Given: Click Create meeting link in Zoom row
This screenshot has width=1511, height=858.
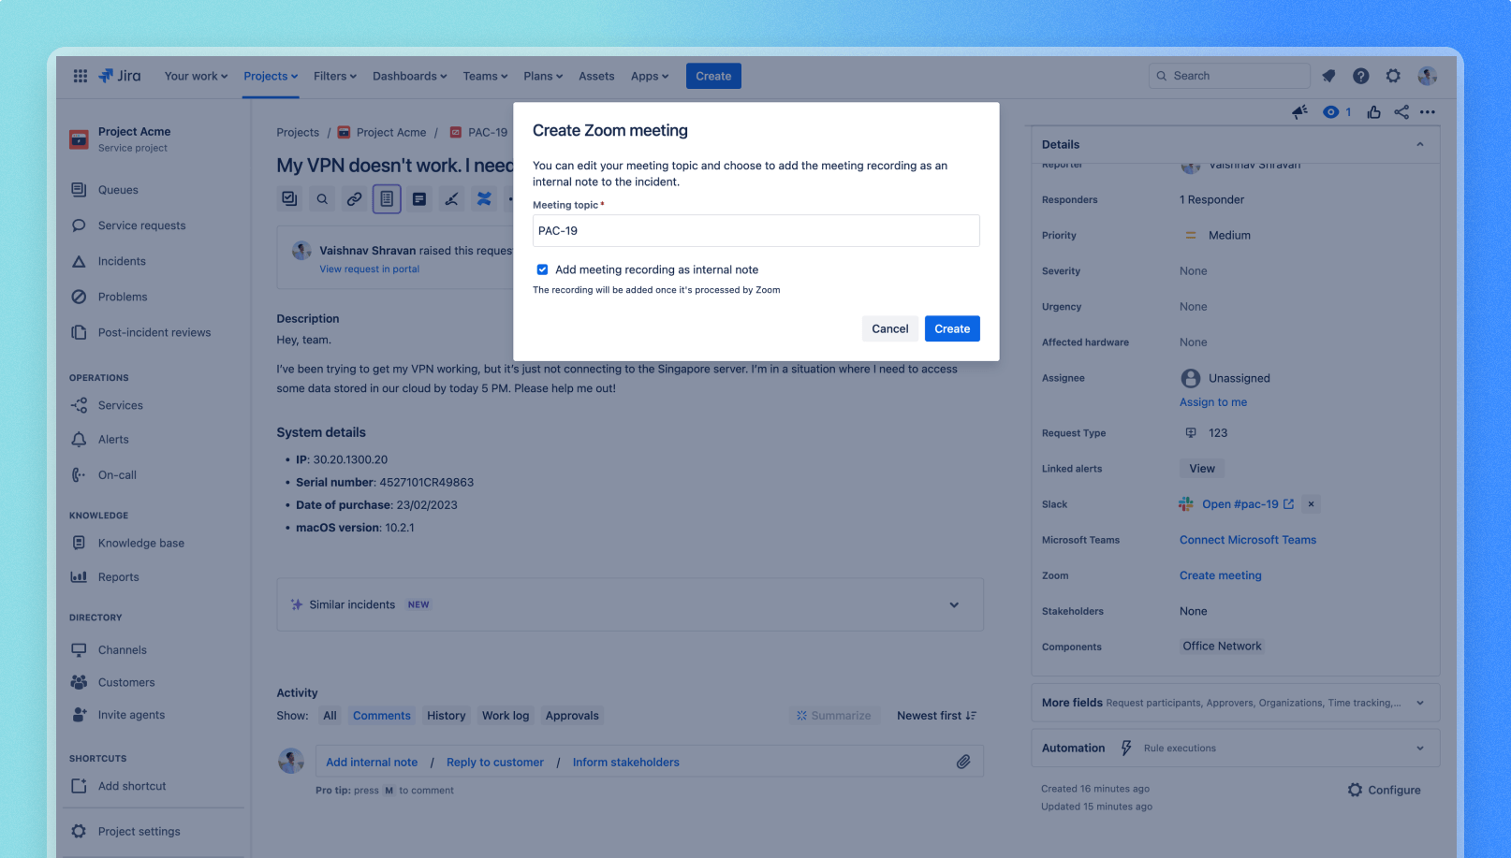Looking at the screenshot, I should coord(1221,575).
